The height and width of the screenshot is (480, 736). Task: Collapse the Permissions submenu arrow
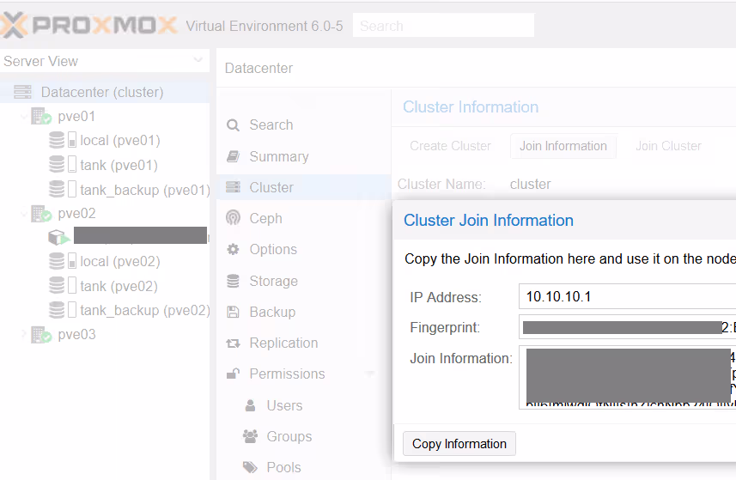pyautogui.click(x=371, y=374)
